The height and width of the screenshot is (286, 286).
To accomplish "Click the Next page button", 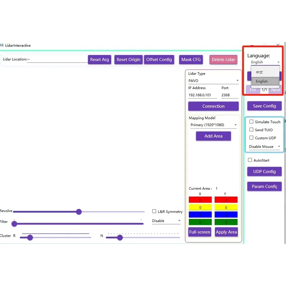I will 275,90.
